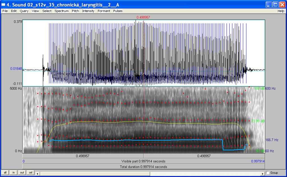Click the 166.7 Hz pitch value label

(272, 140)
